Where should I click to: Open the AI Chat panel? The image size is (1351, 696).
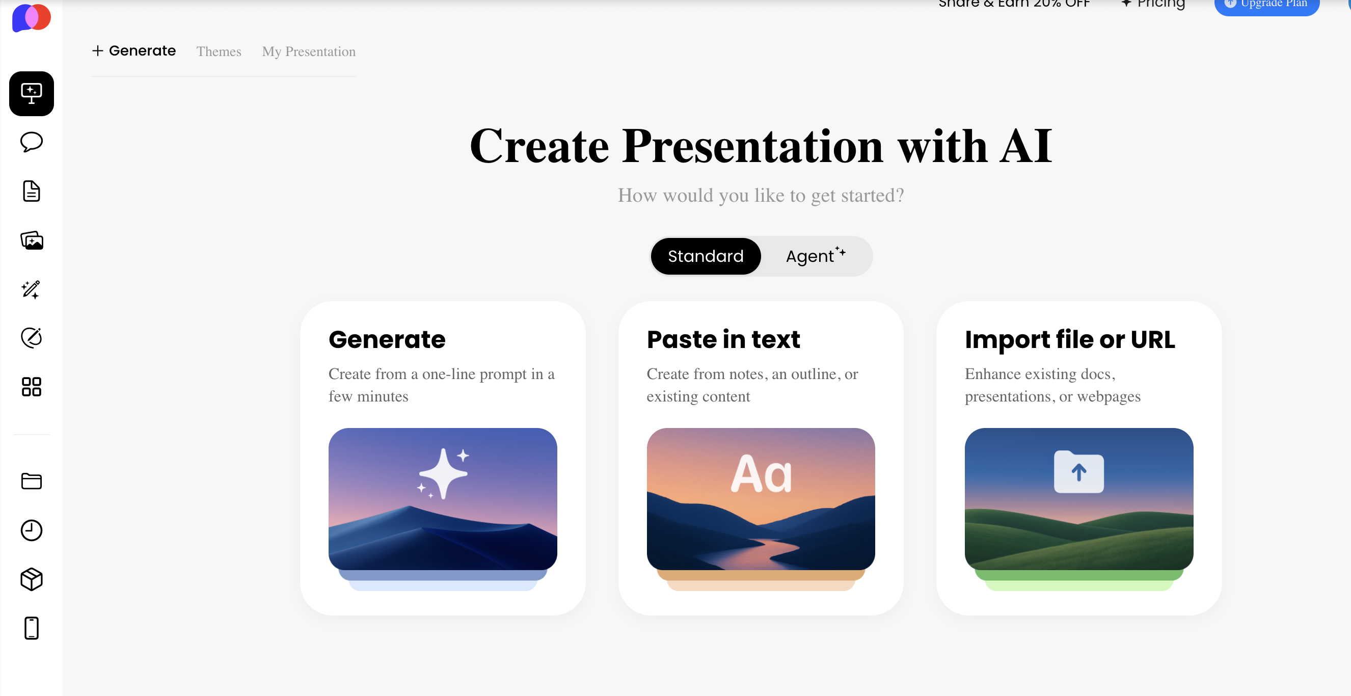tap(31, 142)
